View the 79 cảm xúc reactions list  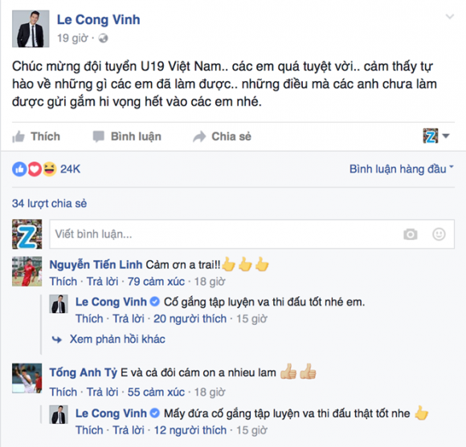pos(156,282)
